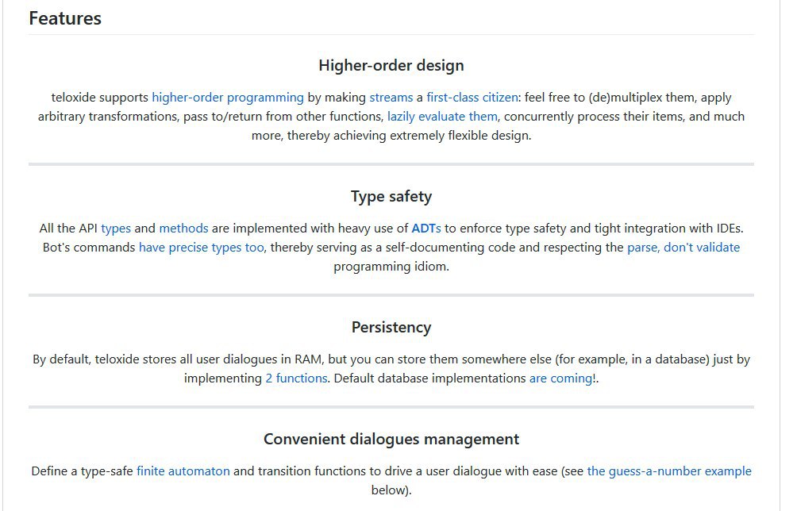The width and height of the screenshot is (797, 511).
Task: Open the are coming link
Action: (560, 378)
